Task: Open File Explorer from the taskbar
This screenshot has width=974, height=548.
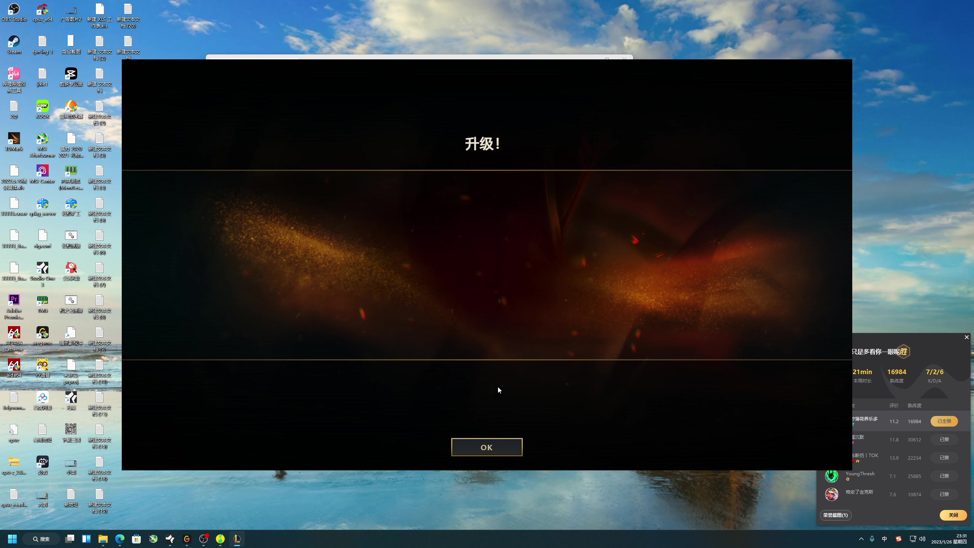Action: click(103, 539)
